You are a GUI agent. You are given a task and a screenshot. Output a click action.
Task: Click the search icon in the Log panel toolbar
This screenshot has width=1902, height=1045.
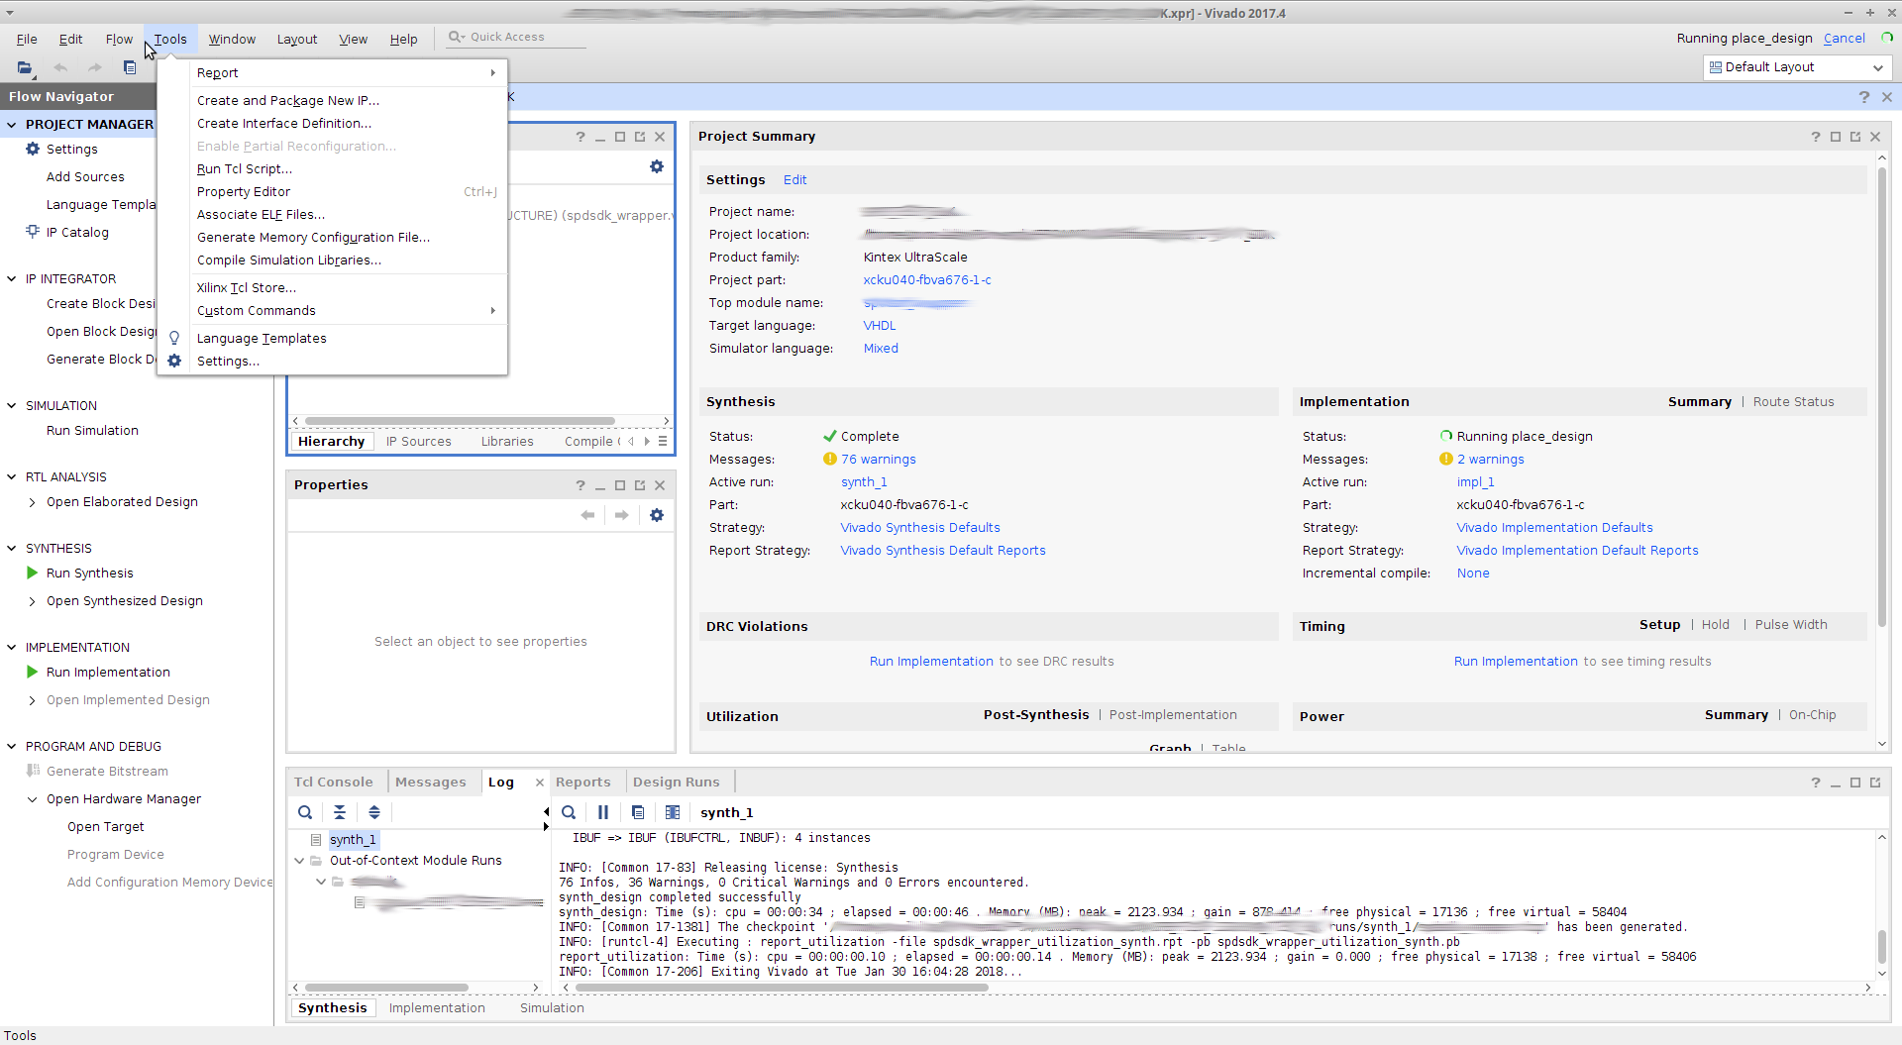[x=568, y=812]
